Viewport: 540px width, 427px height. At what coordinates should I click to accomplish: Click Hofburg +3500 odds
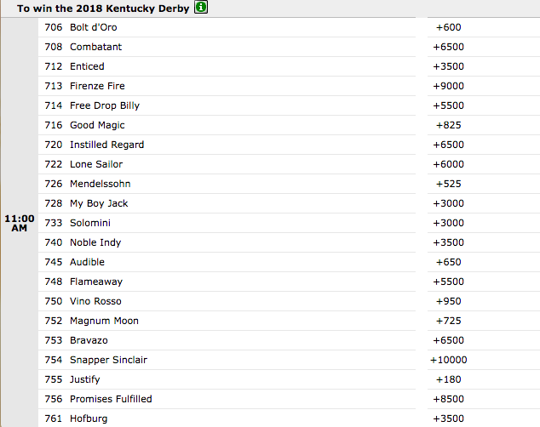coord(448,418)
